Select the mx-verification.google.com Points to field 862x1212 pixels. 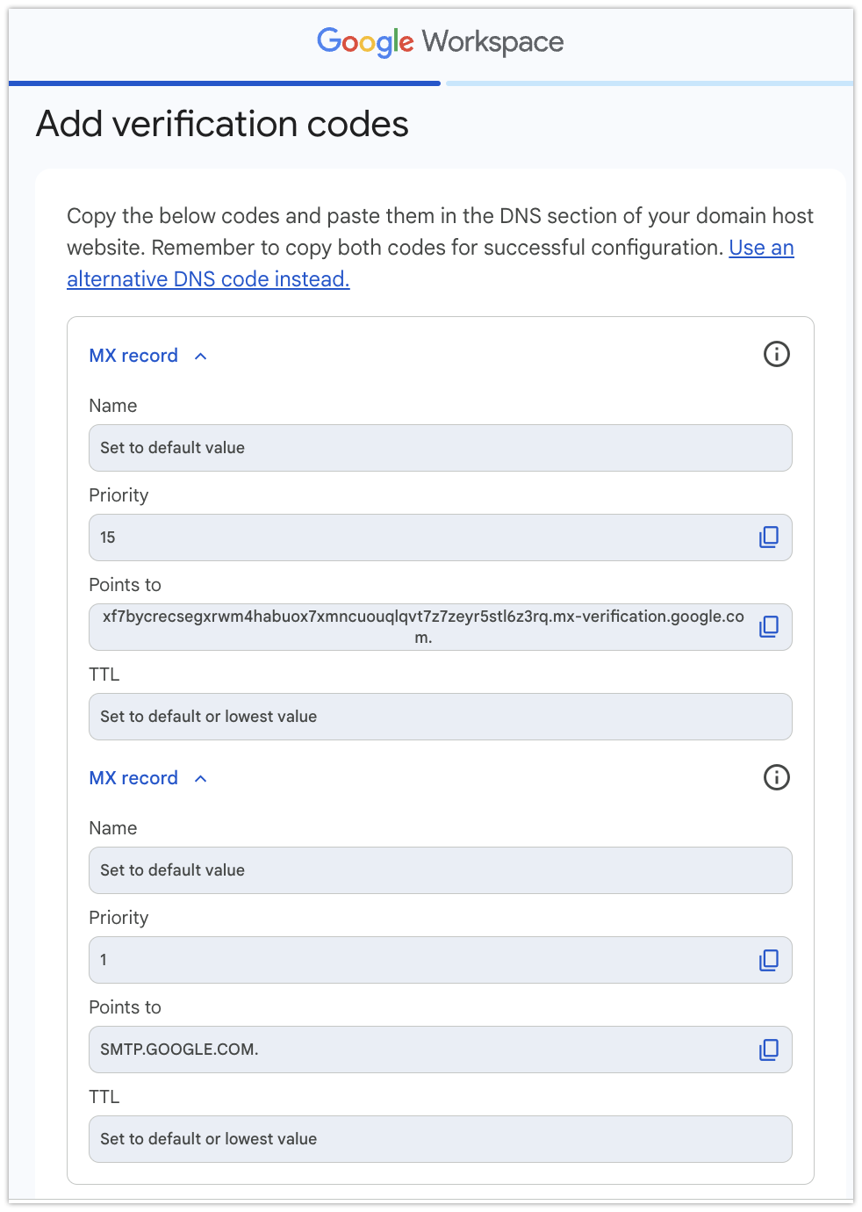(x=441, y=627)
